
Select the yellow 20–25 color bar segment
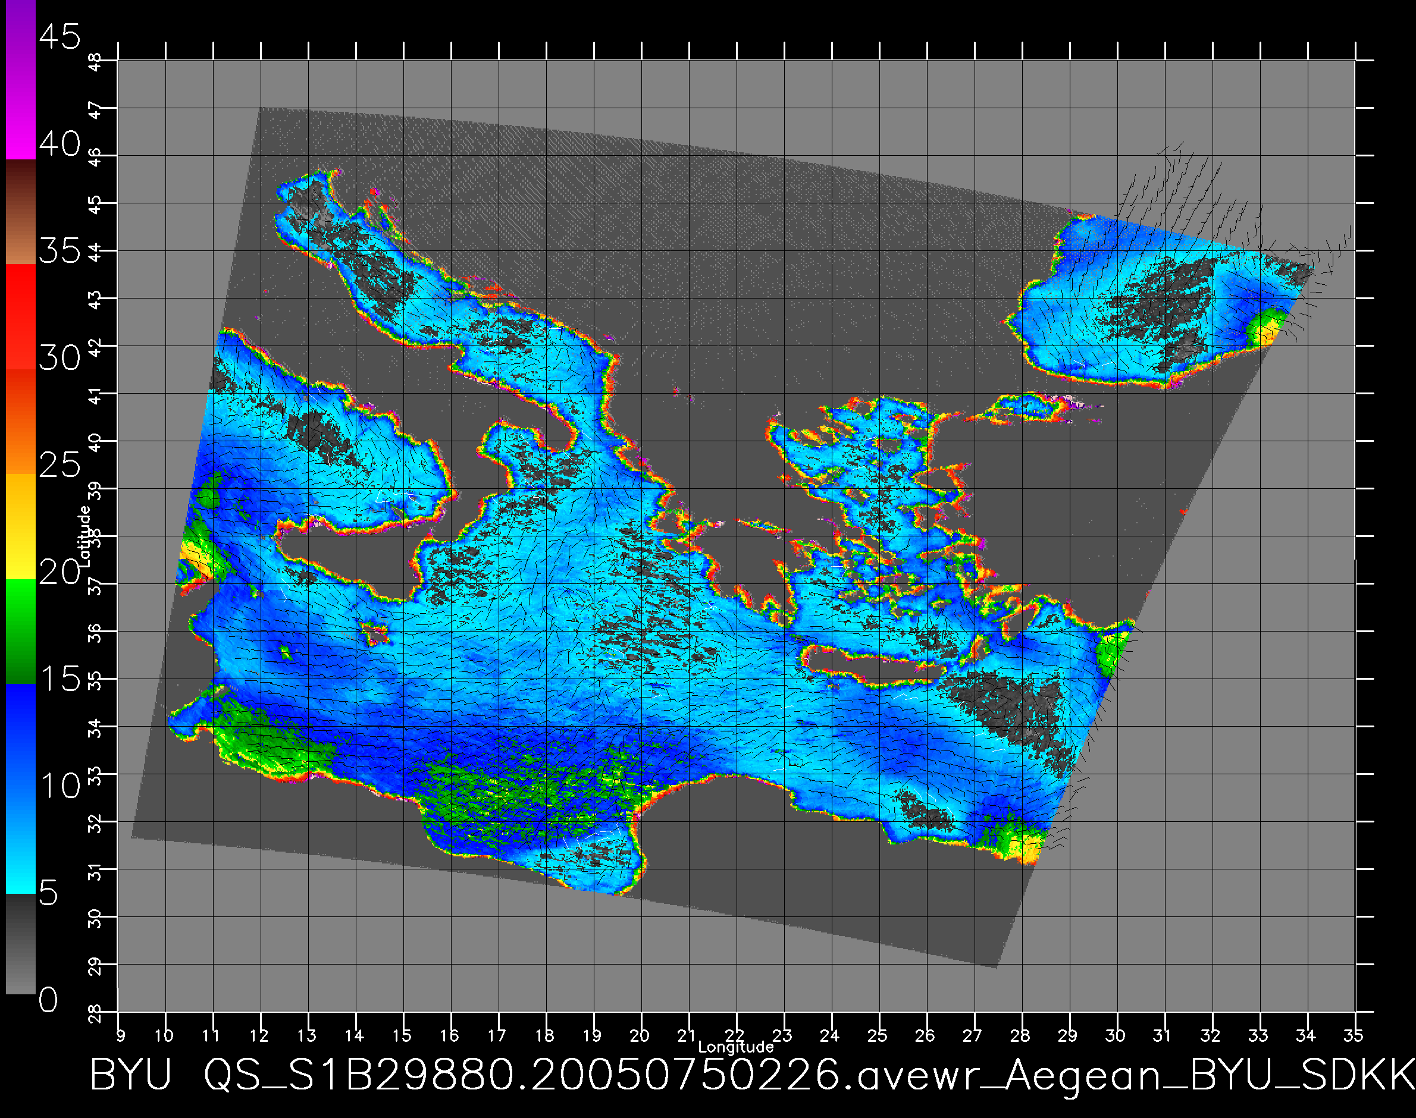coord(21,527)
